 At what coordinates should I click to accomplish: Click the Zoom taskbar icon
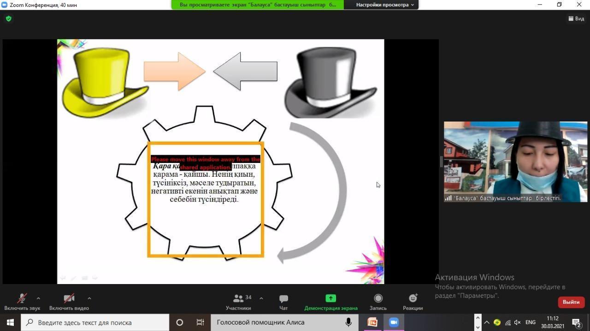click(394, 322)
